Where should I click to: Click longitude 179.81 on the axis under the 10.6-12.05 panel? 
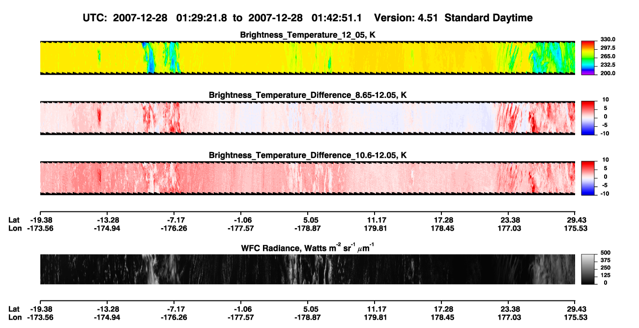coord(375,228)
